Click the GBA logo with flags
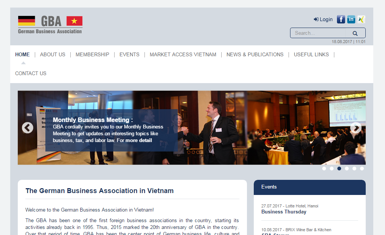 (50, 25)
